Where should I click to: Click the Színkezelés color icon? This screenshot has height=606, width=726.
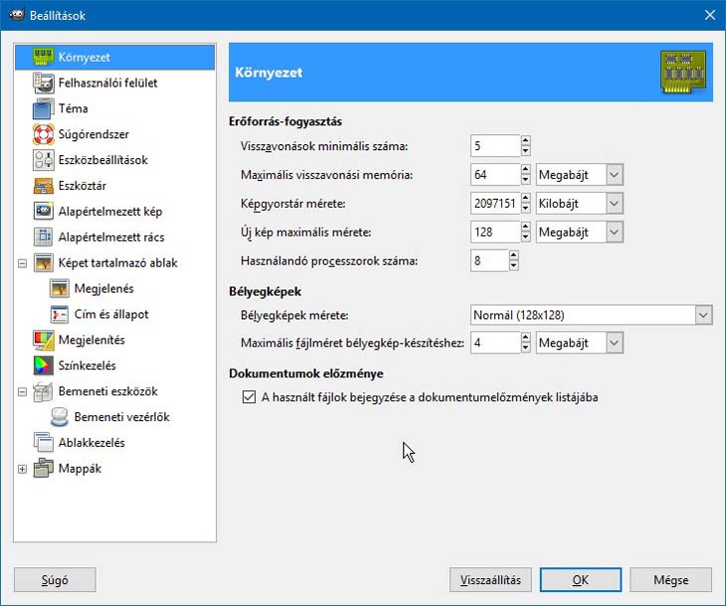(x=43, y=366)
